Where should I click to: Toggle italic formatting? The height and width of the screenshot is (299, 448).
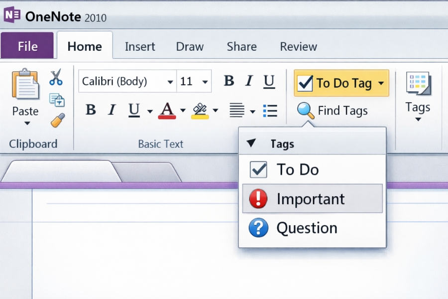coord(248,81)
